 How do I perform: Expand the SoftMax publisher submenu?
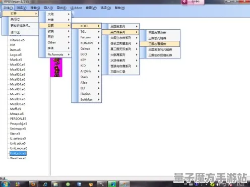87,100
